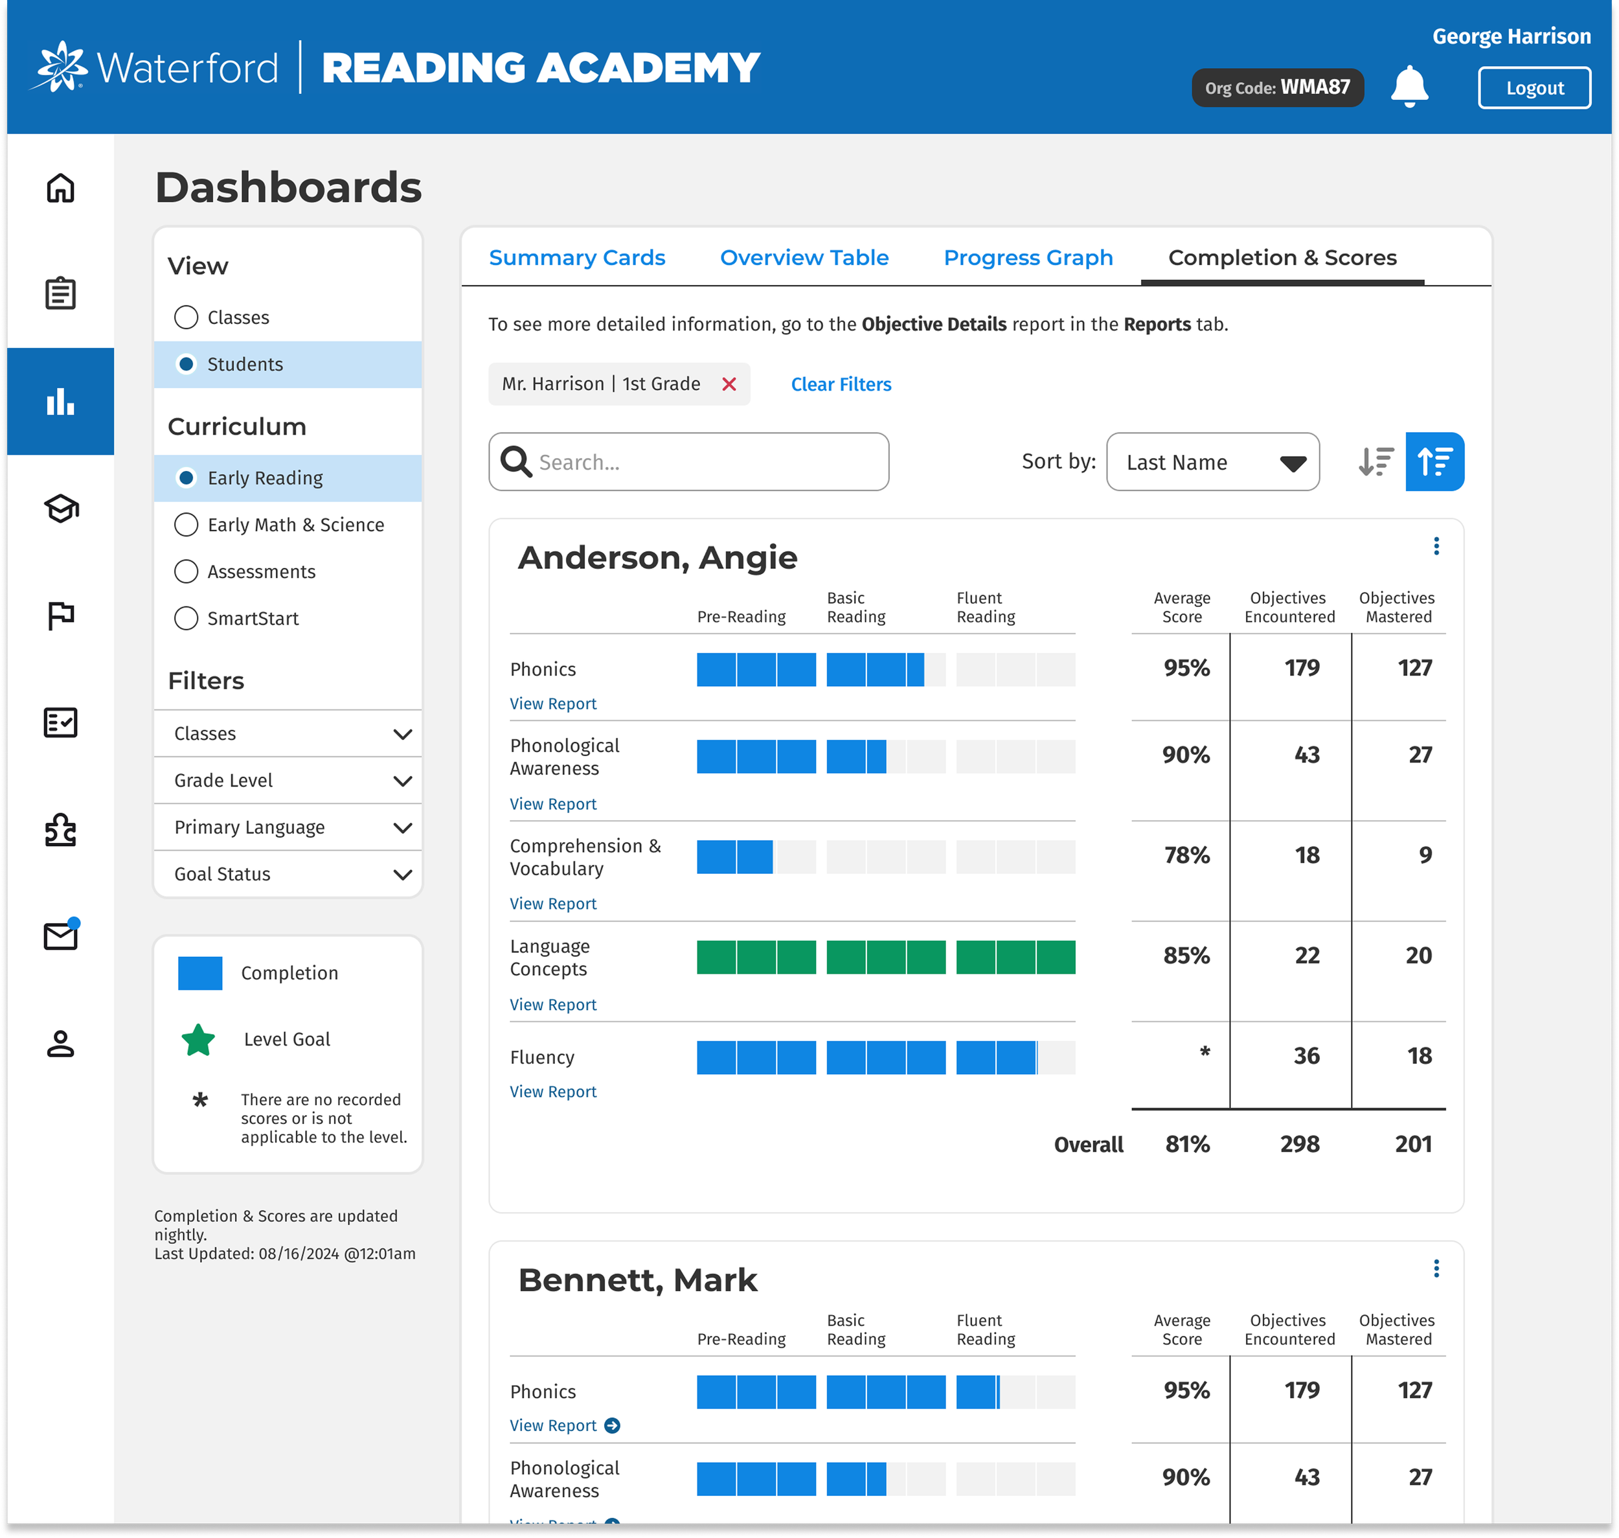This screenshot has width=1619, height=1538.
Task: Open the mail envelope icon
Action: pos(61,936)
